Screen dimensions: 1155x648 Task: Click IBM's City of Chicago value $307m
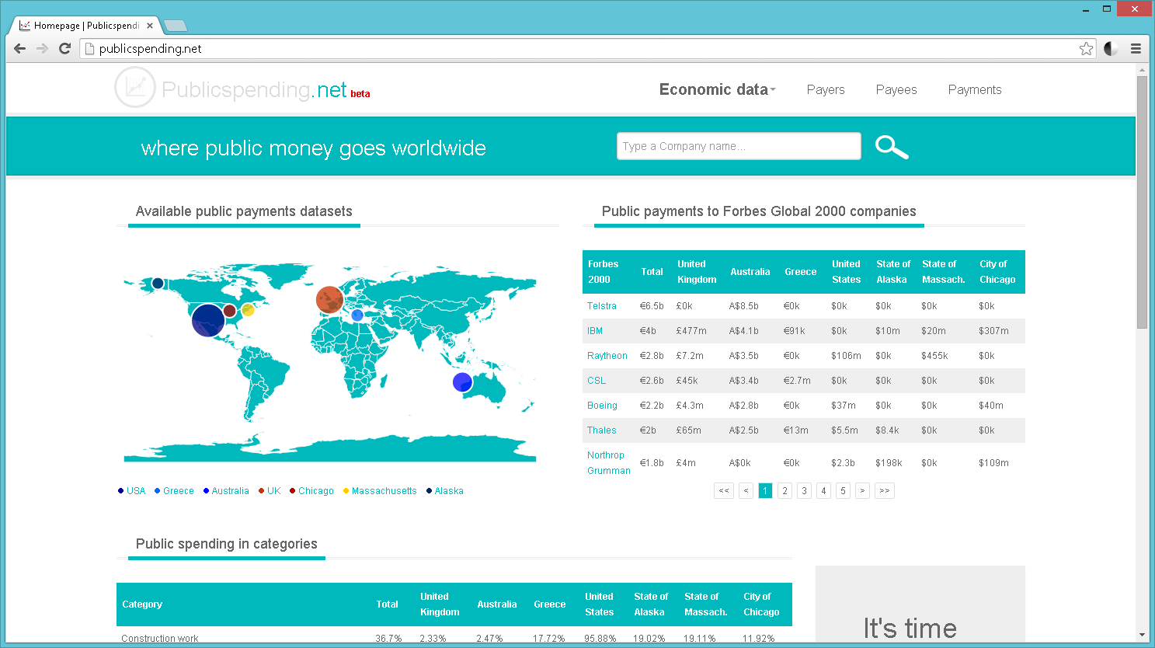tap(993, 331)
